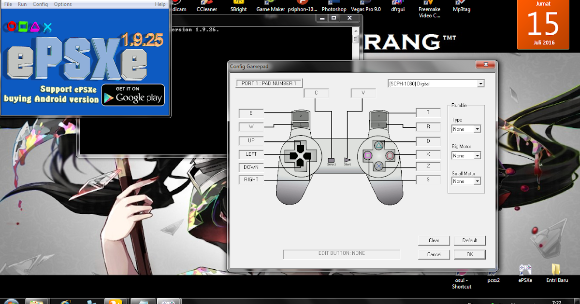Select the PORT 1 : PAD NUMBER 1 selector
The width and height of the screenshot is (580, 304).
(268, 83)
